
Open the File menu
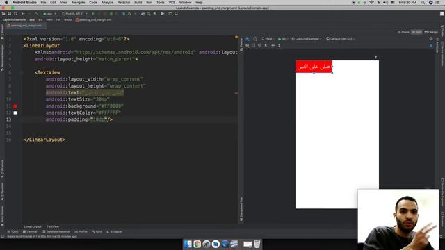tap(43, 3)
